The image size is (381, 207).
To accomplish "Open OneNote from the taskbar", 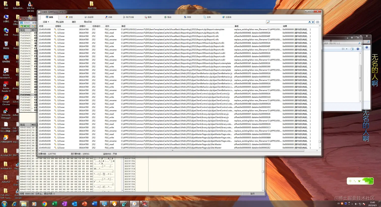I will point(64,204).
